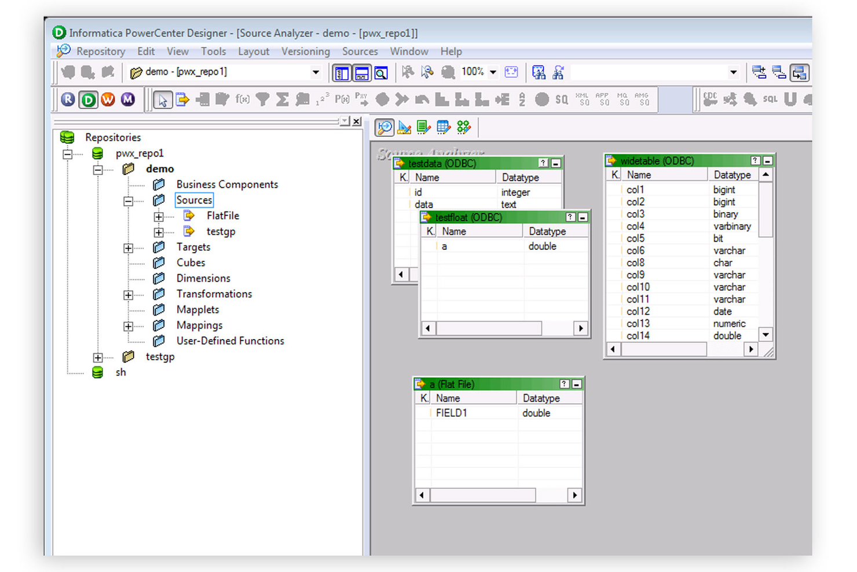Collapse the demo folder node
This screenshot has height=572, width=857.
coord(98,170)
